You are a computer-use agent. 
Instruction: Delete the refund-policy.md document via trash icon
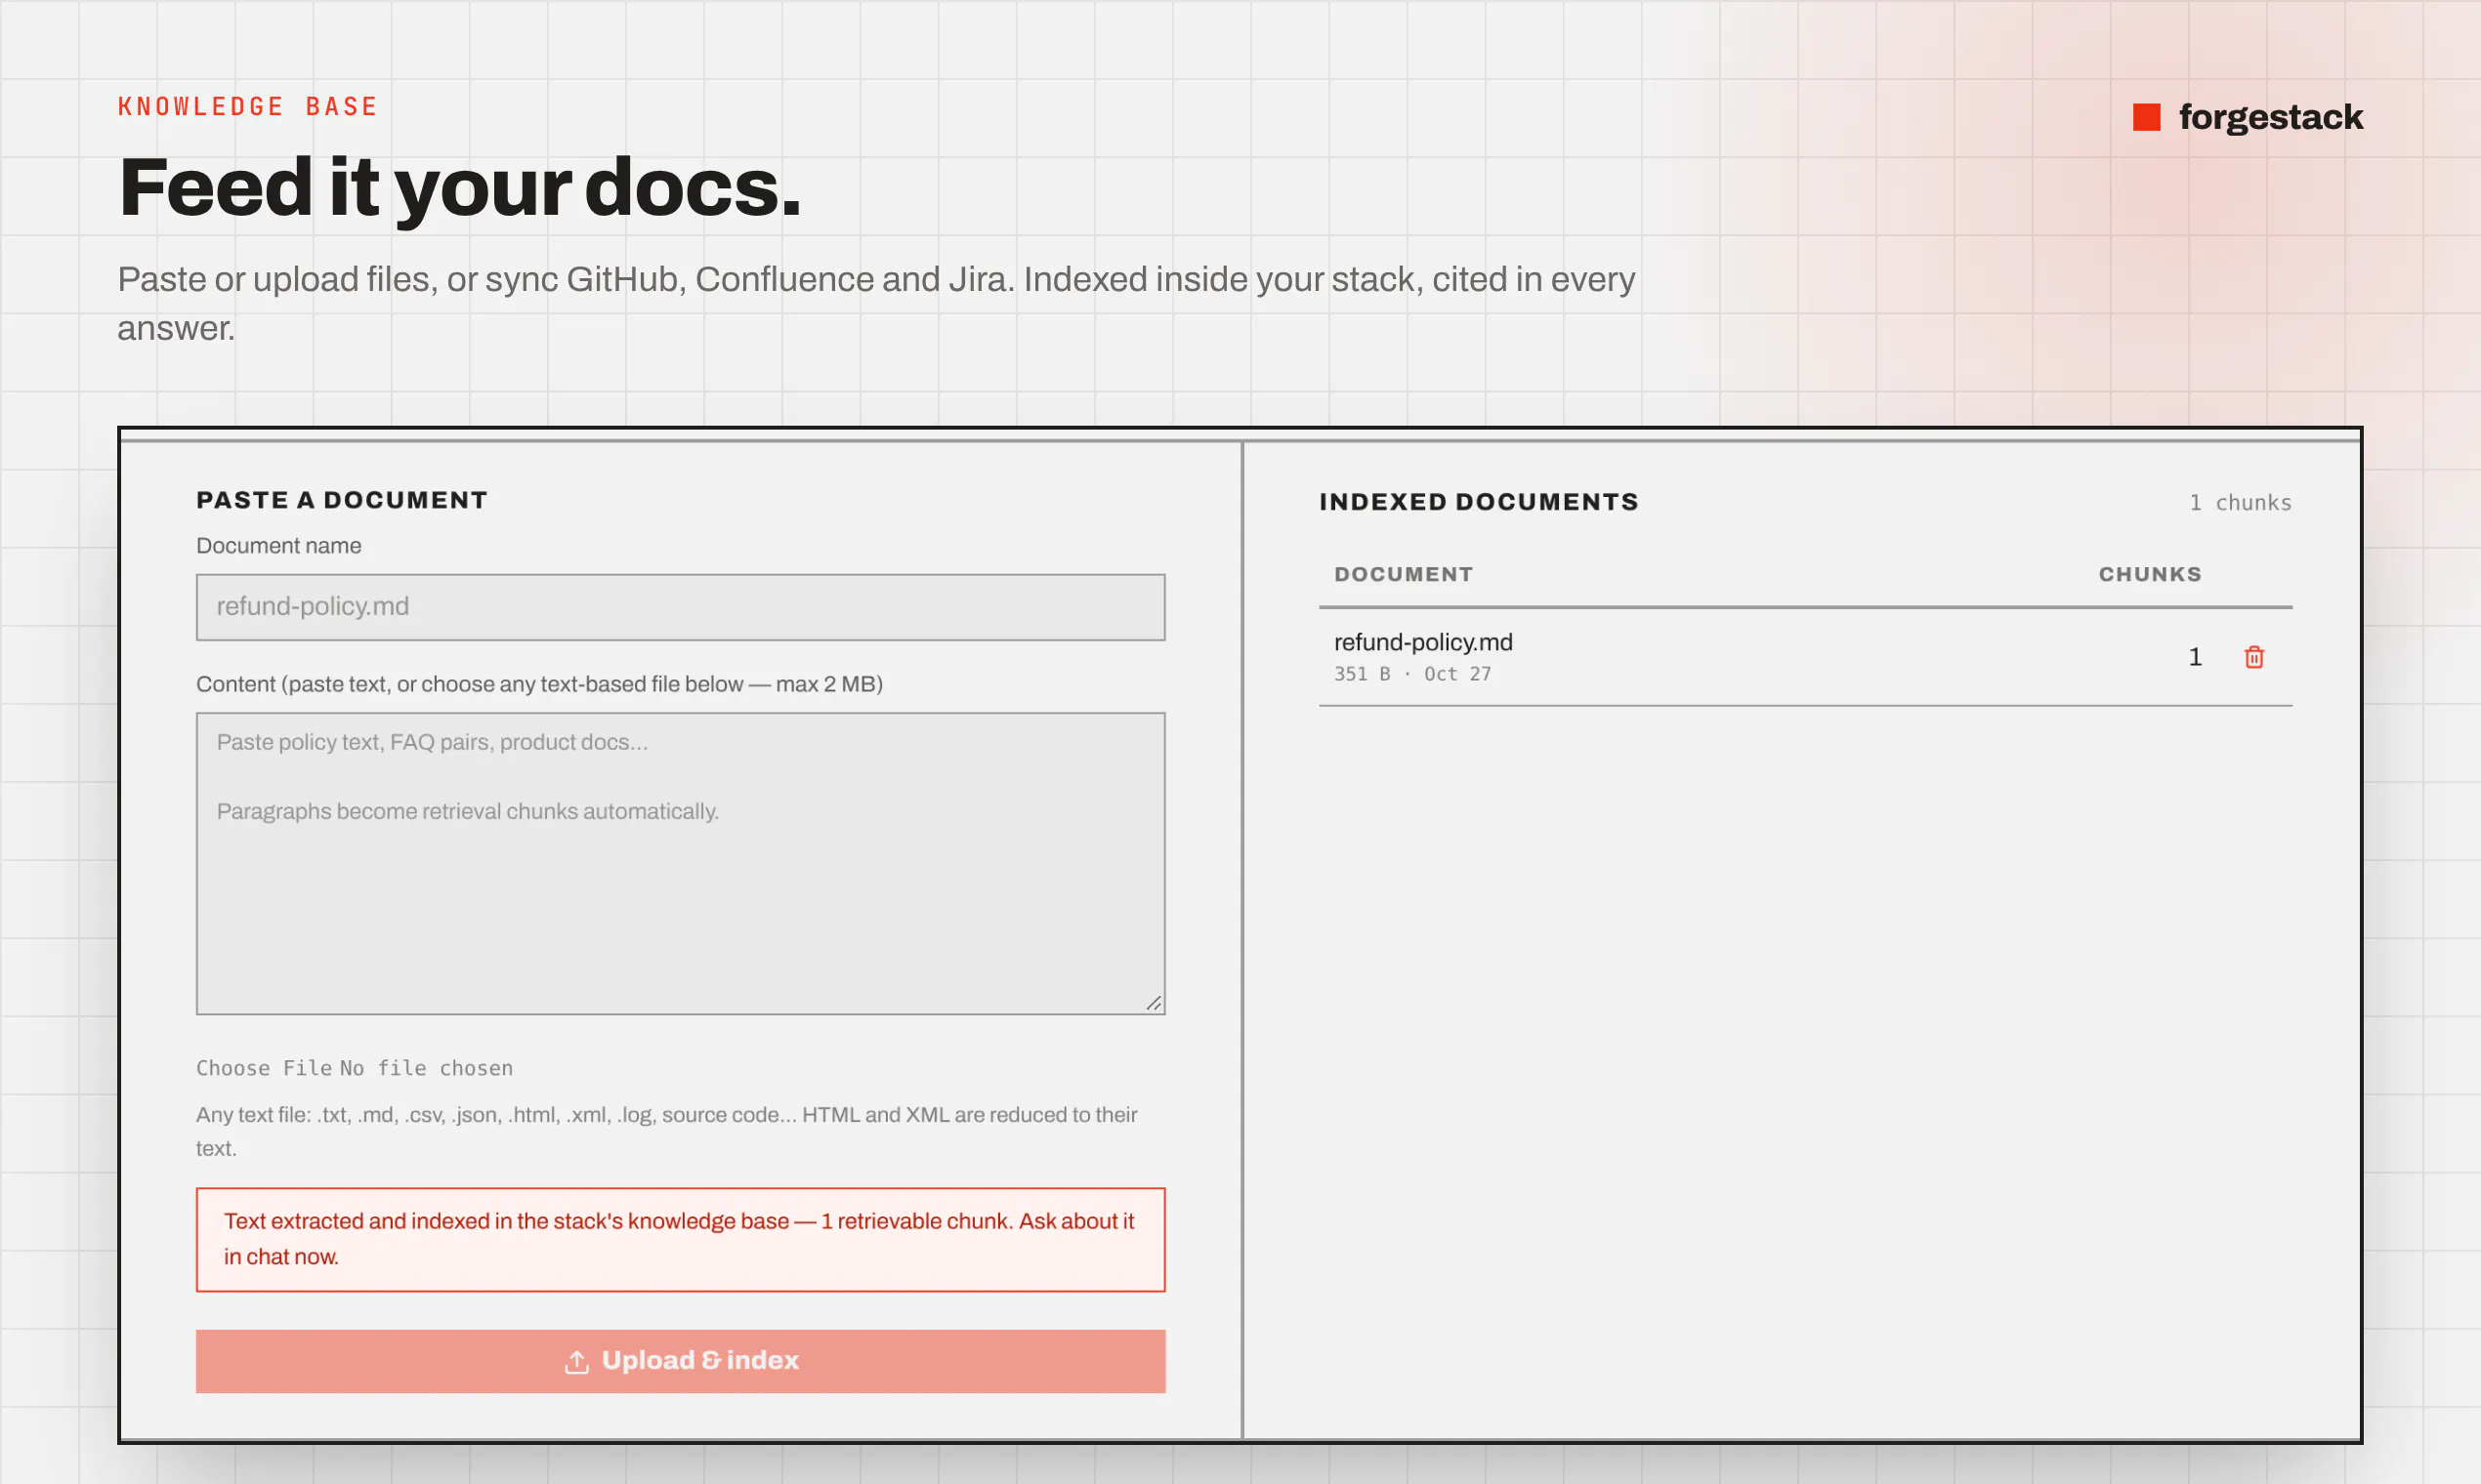[2254, 657]
